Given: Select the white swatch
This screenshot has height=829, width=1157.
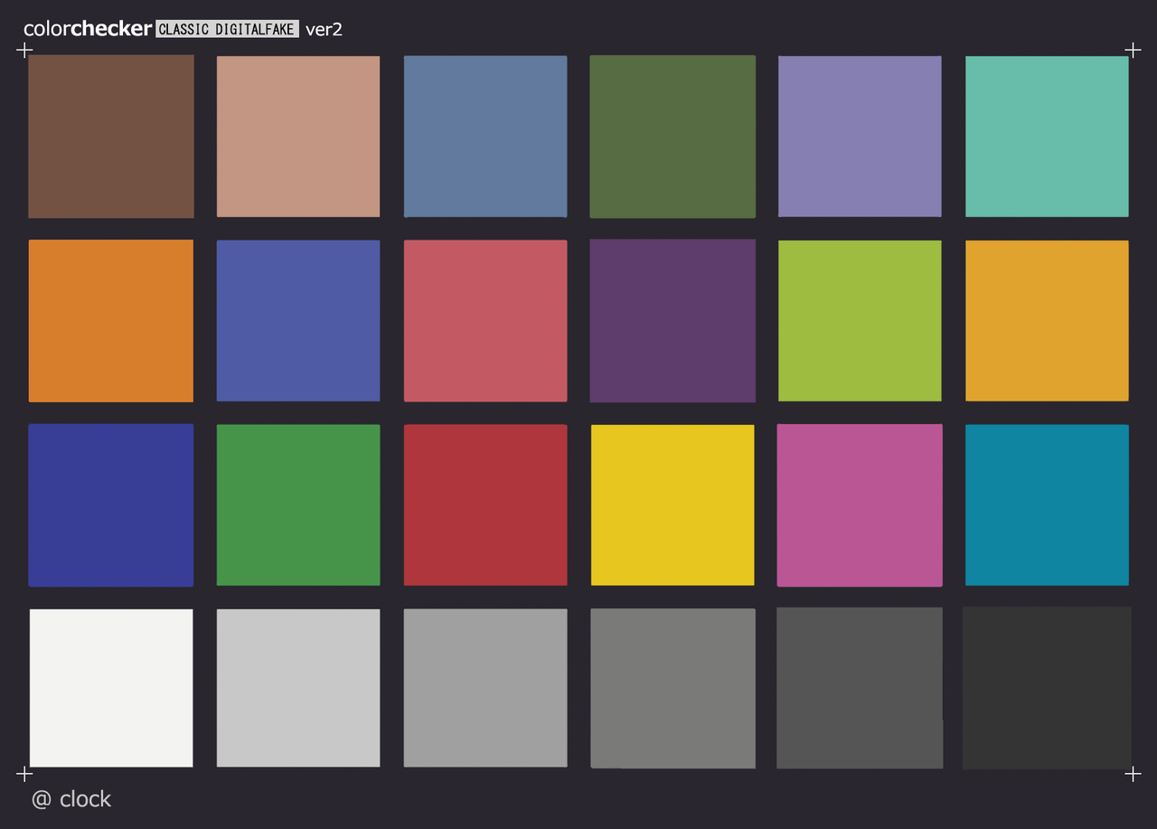Looking at the screenshot, I should coord(111,688).
